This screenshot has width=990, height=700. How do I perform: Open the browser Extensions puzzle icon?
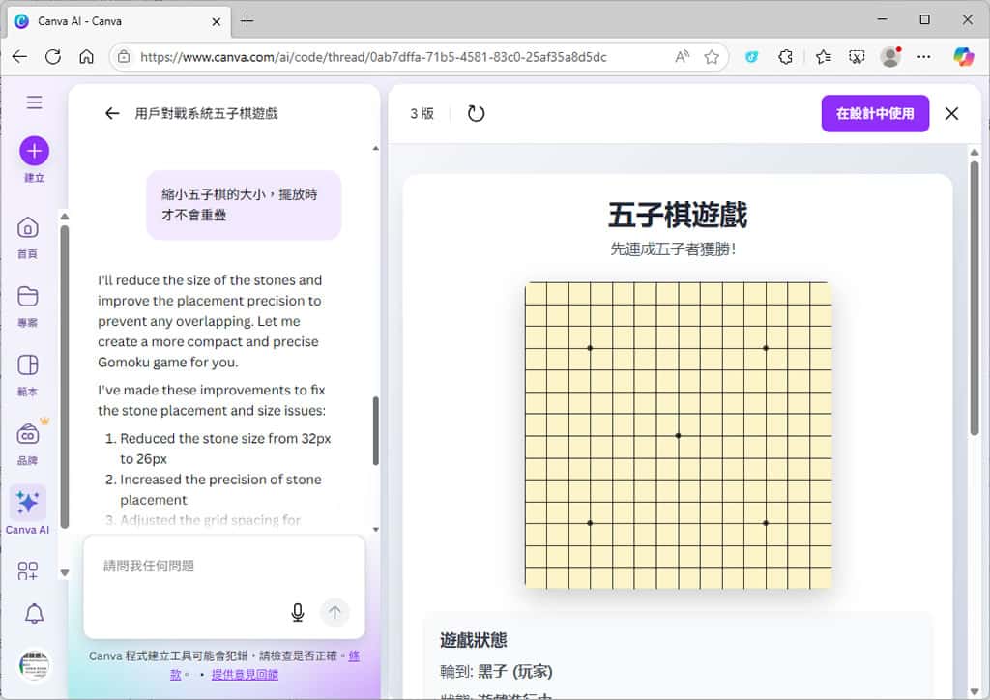tap(785, 57)
